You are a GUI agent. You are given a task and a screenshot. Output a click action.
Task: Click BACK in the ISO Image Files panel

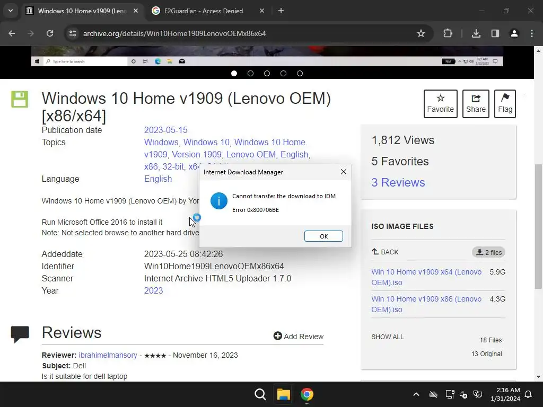(385, 252)
